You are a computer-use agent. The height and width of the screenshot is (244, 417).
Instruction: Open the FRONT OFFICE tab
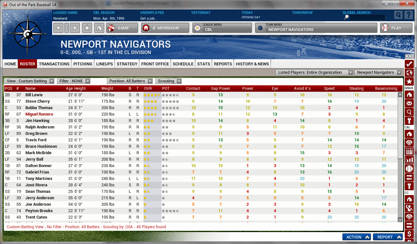pos(155,64)
